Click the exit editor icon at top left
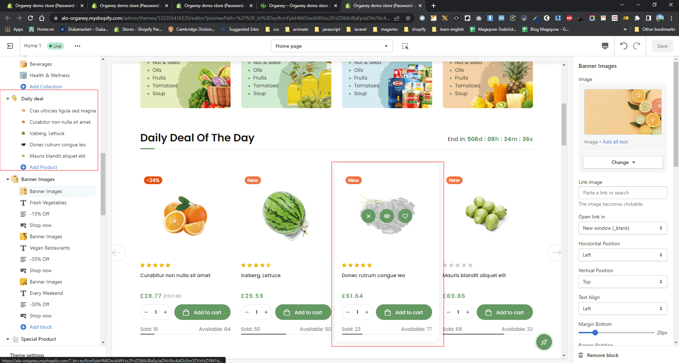The width and height of the screenshot is (679, 363). 10,46
